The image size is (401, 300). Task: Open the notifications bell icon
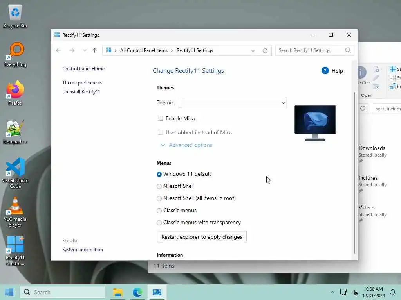pos(393,292)
